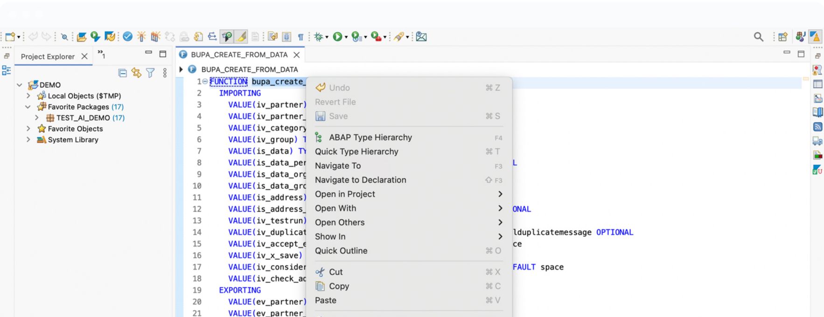
Task: Open the search magnifier in toolbar
Action: pyautogui.click(x=758, y=36)
